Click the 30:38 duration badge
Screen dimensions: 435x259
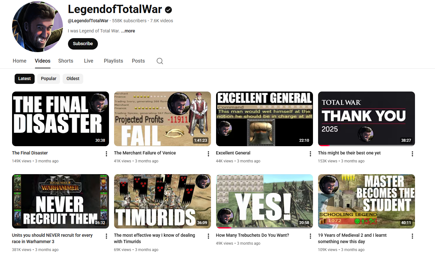pyautogui.click(x=100, y=140)
